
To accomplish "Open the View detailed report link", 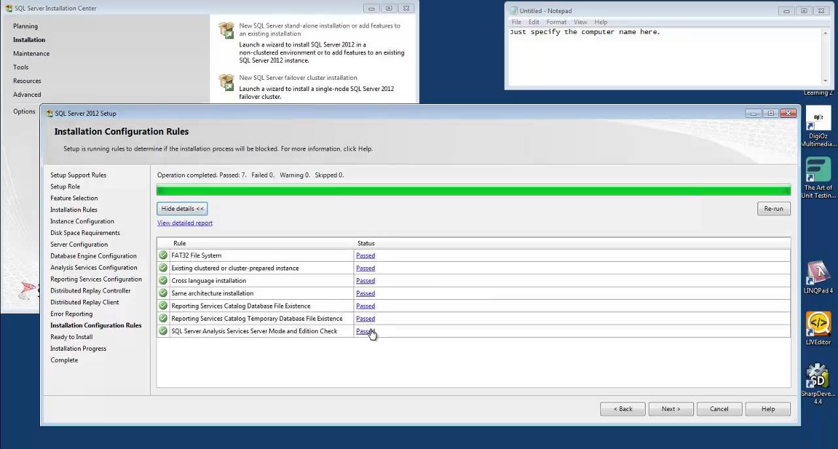I will tap(185, 223).
